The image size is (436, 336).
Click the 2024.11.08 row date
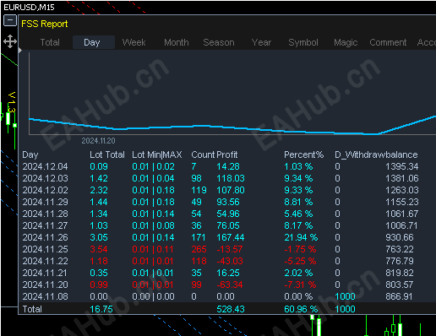(45, 296)
